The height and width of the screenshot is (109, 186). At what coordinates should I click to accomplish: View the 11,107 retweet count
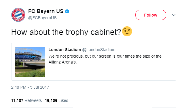[x=17, y=100]
